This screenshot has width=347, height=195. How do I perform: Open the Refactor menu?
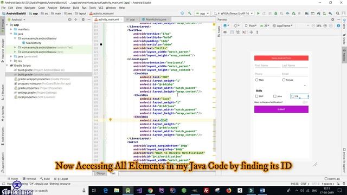(x=65, y=8)
